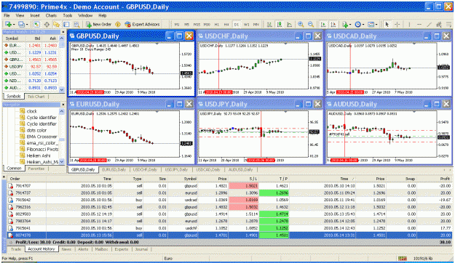
Task: Expand the Profiles dropdown arrow
Action: click(26, 25)
